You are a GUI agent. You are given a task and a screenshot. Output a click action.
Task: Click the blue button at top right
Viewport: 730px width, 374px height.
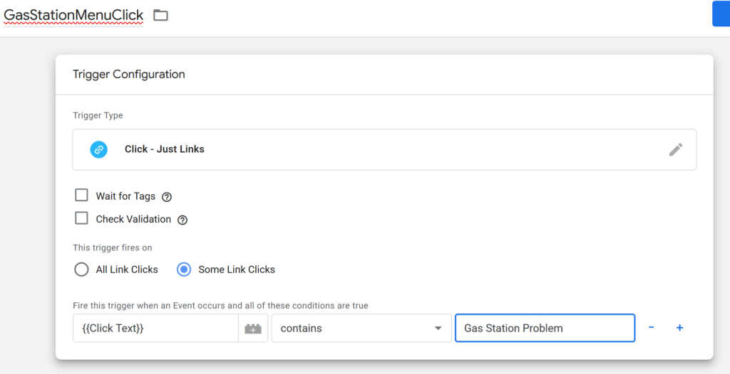721,14
